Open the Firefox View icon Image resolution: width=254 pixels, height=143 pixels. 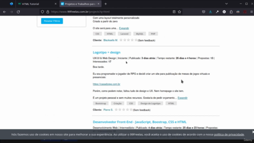pos(12,4)
